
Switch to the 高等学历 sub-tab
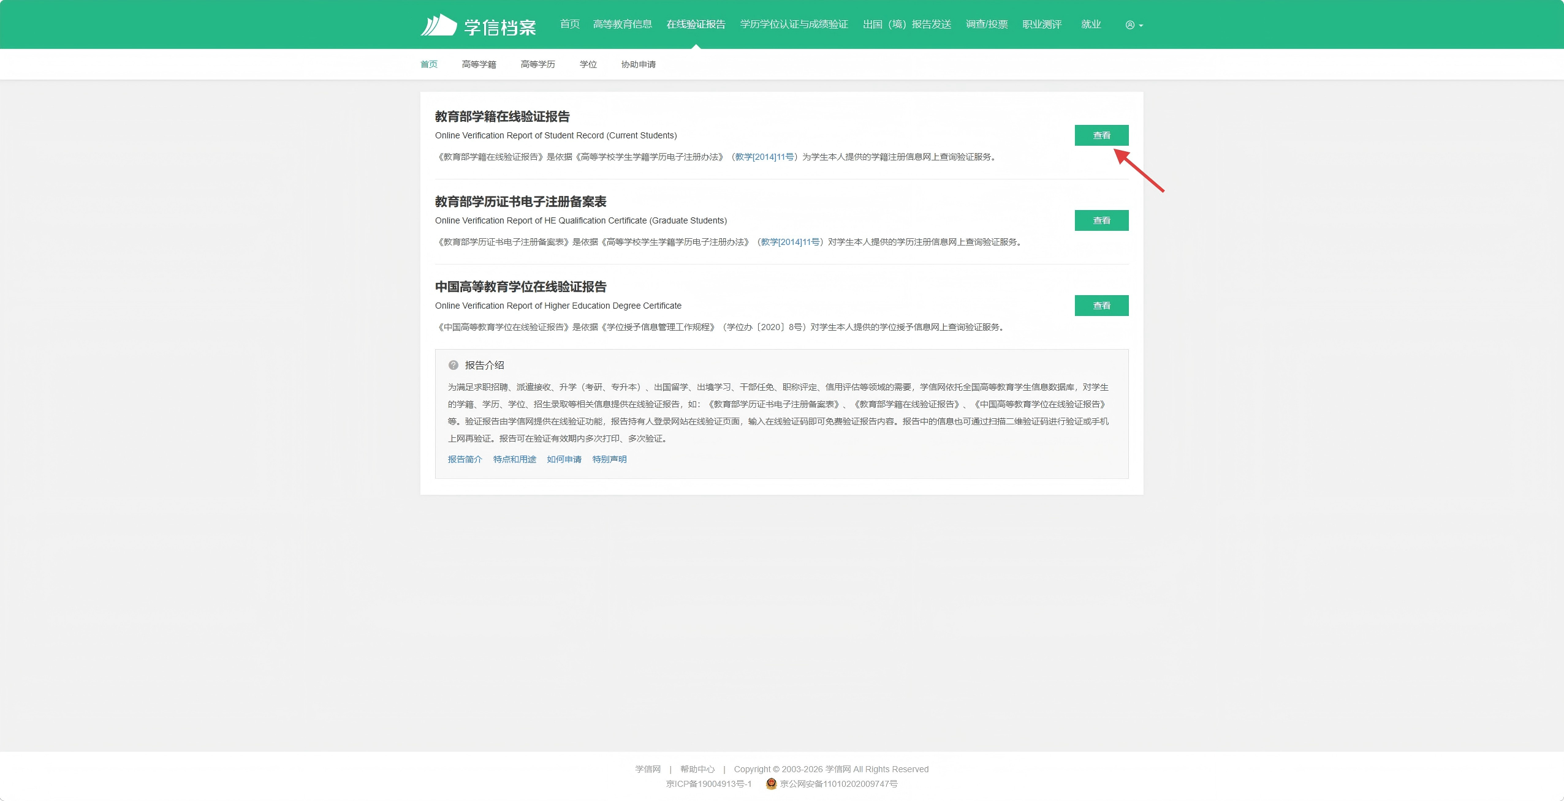(537, 64)
